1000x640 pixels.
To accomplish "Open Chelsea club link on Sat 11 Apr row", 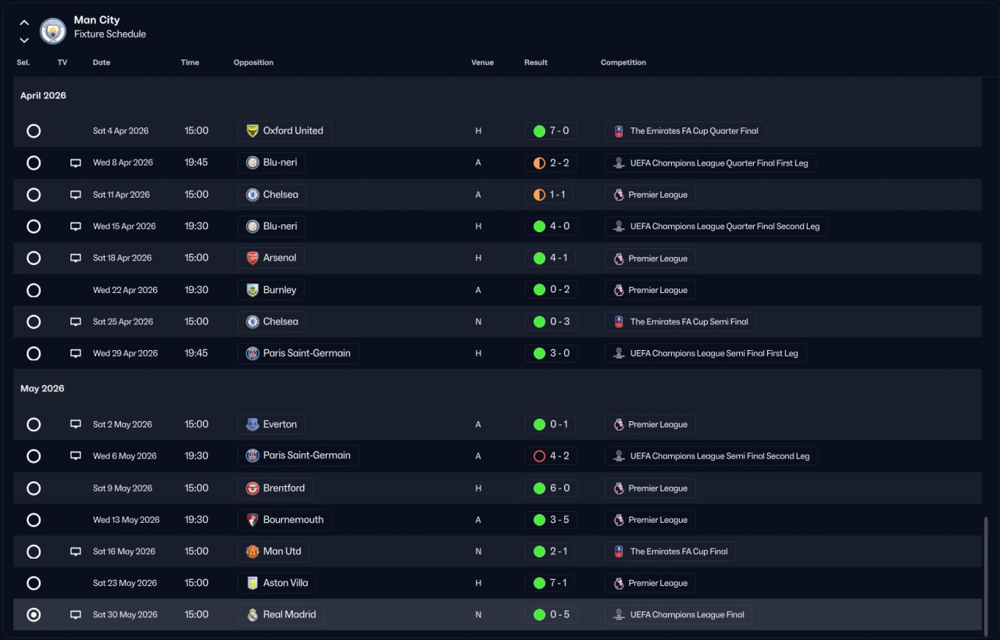I will coord(272,195).
